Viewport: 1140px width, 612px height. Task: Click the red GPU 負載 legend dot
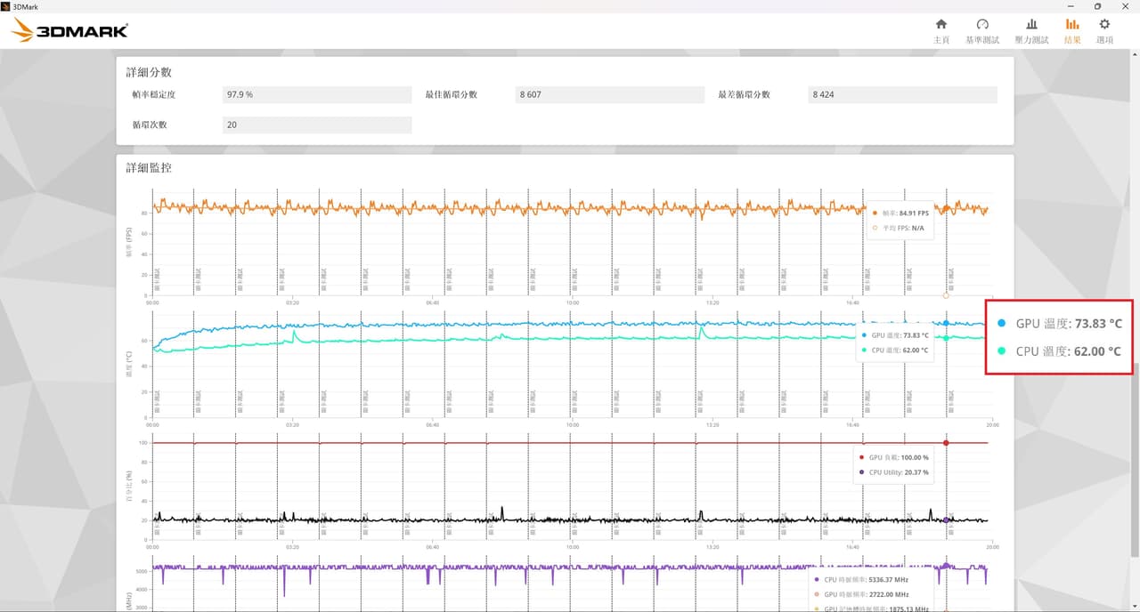[x=860, y=457]
